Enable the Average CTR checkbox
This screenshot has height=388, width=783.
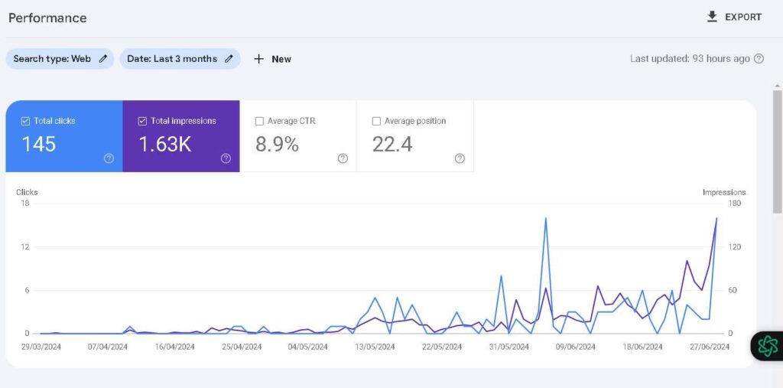point(259,121)
